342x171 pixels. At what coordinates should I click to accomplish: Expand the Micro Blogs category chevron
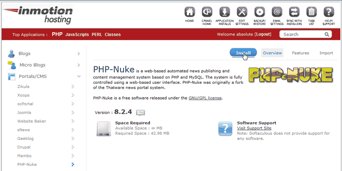[x=79, y=65]
